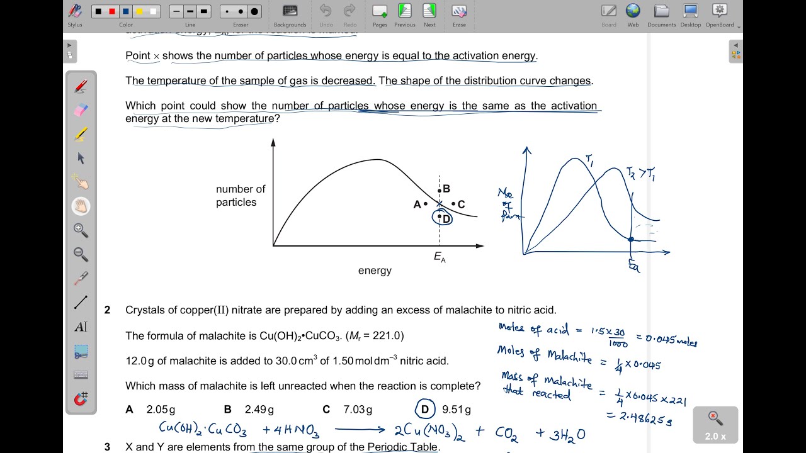Add a new page with Pages
The width and height of the screenshot is (806, 453).
point(380,15)
